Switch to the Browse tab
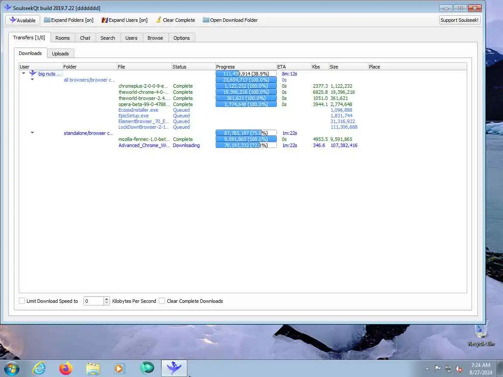The image size is (503, 377). pyautogui.click(x=155, y=38)
